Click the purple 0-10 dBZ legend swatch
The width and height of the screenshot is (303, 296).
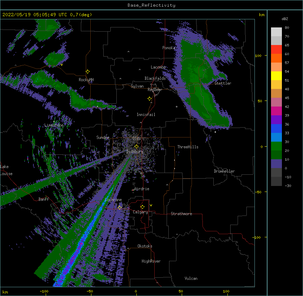point(276,164)
